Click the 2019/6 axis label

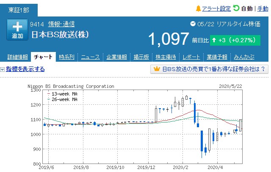pos(46,167)
